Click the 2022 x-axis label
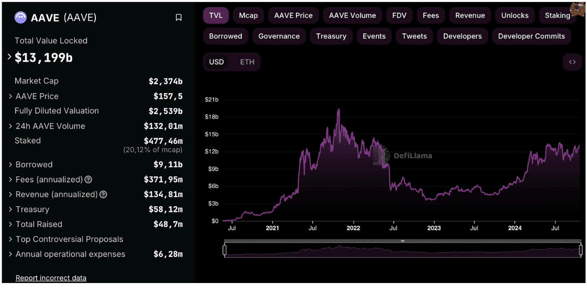The height and width of the screenshot is (288, 587). (353, 228)
